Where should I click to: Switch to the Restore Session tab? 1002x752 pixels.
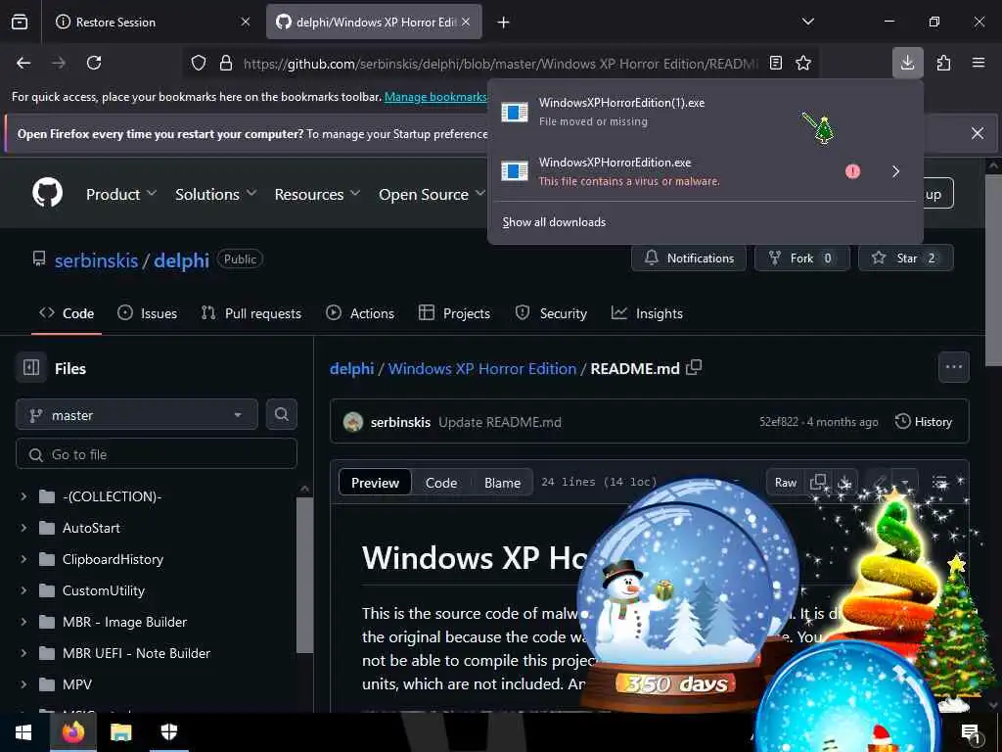152,22
